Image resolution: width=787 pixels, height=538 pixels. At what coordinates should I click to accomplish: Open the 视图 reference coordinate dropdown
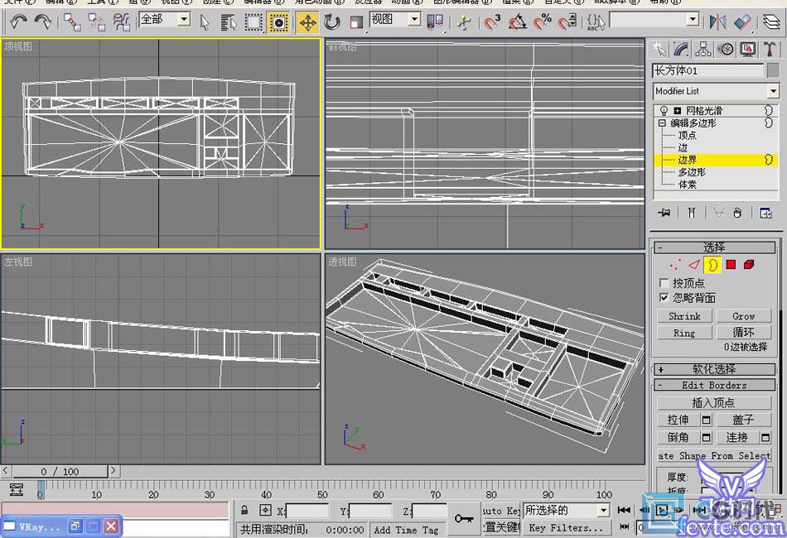(414, 20)
